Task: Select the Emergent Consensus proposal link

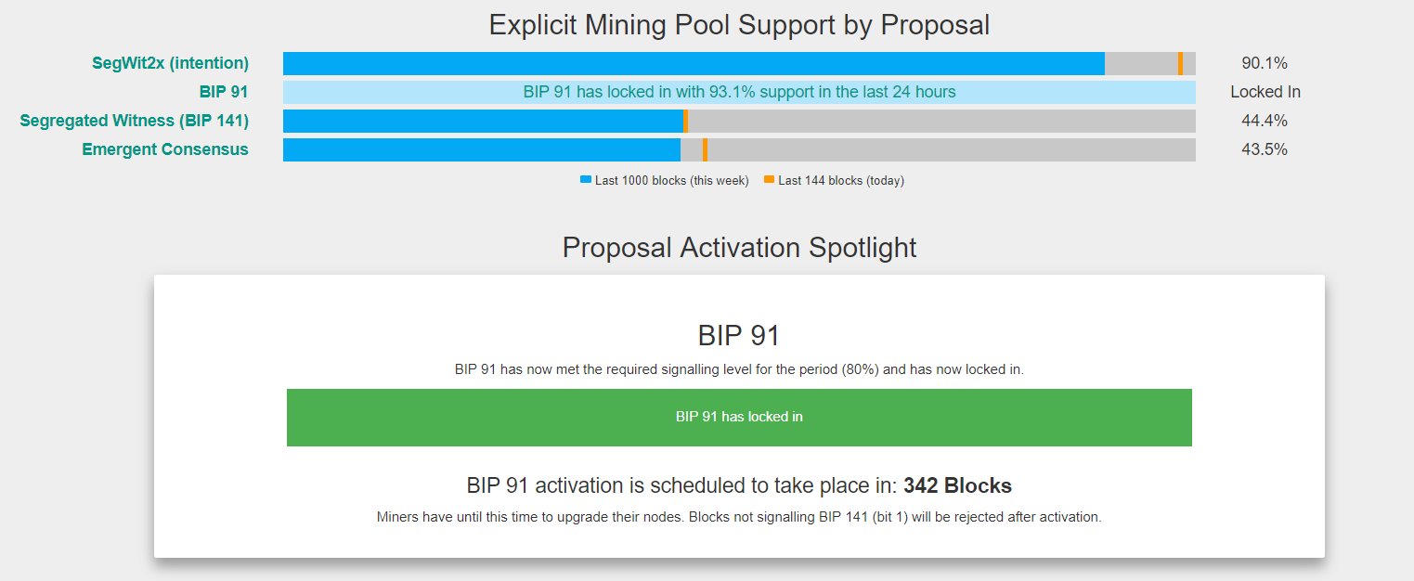Action: pyautogui.click(x=165, y=149)
